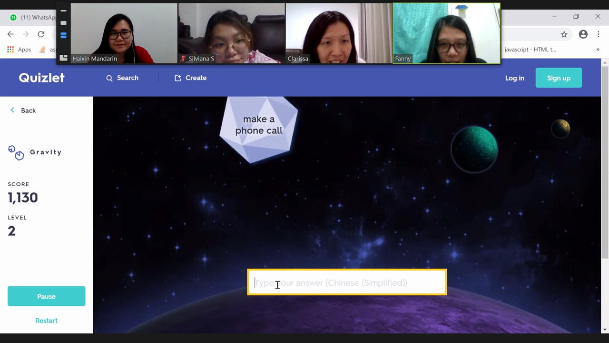This screenshot has width=609, height=343.
Task: Click the page vertical scrollbar
Action: click(x=605, y=162)
